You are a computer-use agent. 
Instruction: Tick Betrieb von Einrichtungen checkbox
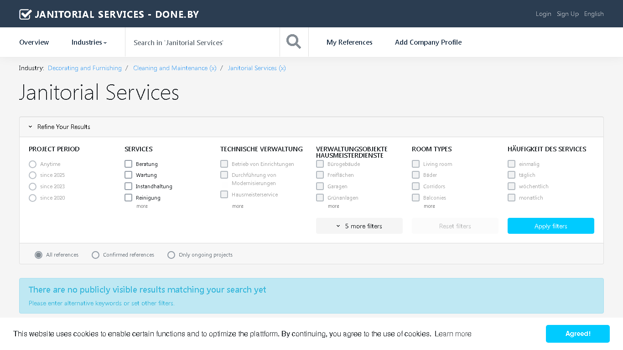(x=224, y=164)
